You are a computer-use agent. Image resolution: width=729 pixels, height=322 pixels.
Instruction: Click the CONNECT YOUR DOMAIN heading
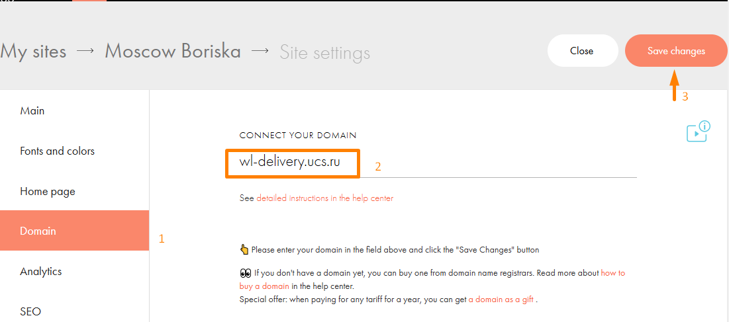tap(297, 136)
